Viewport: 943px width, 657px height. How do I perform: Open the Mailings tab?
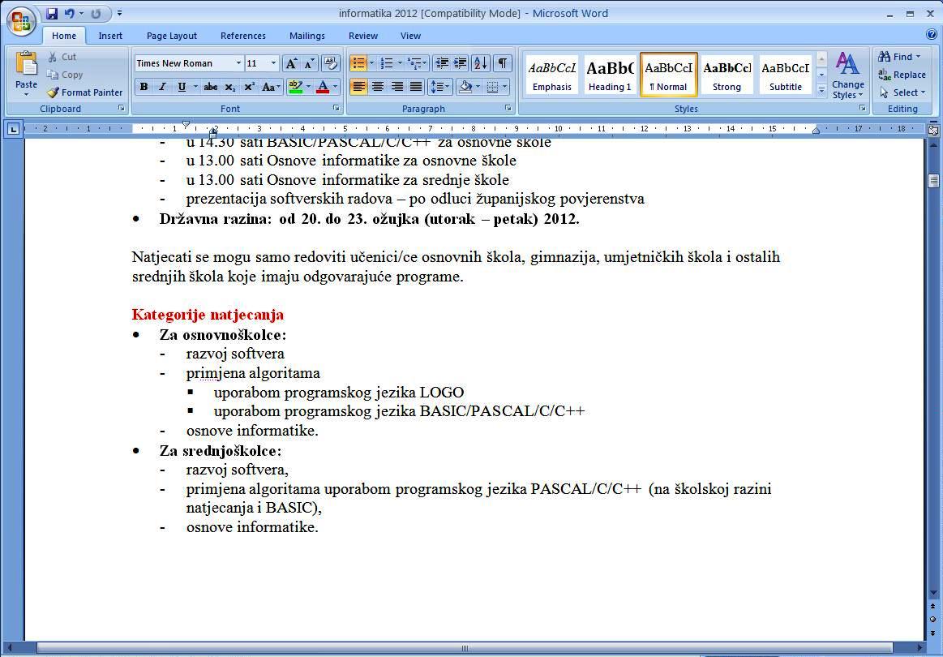click(306, 36)
